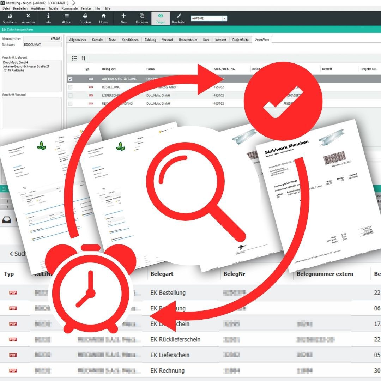Check the Bestellung row checkbox
381x381 pixels.
coord(70,87)
